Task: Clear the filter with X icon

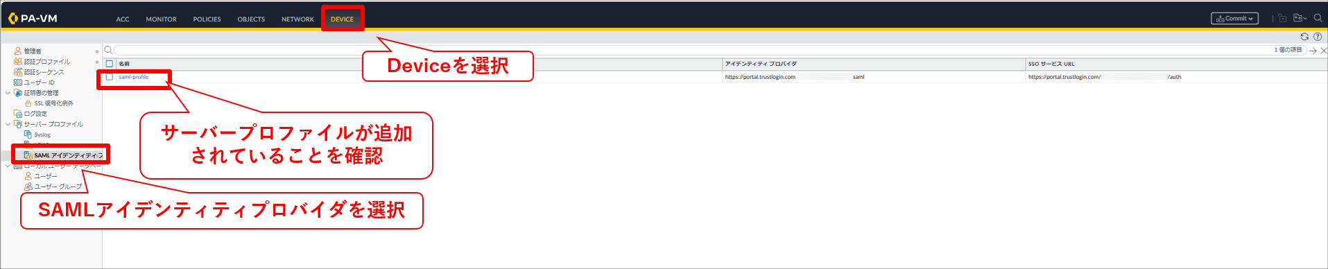Action: (x=1323, y=51)
